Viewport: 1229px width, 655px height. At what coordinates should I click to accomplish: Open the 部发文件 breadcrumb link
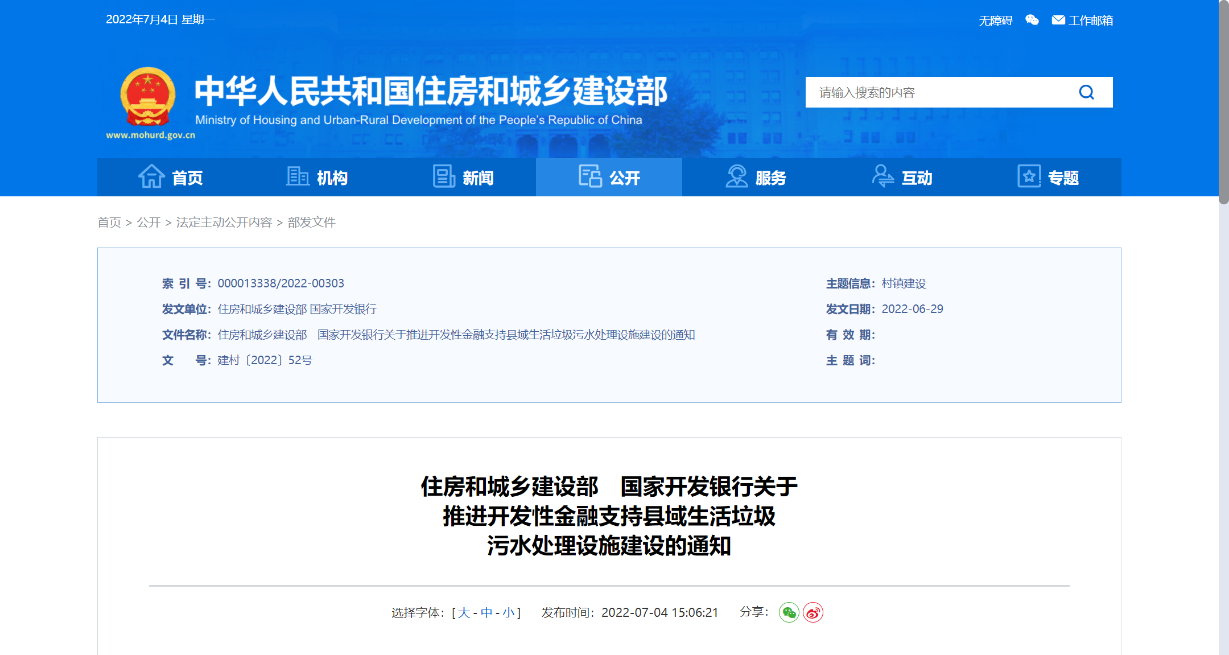[x=312, y=223]
